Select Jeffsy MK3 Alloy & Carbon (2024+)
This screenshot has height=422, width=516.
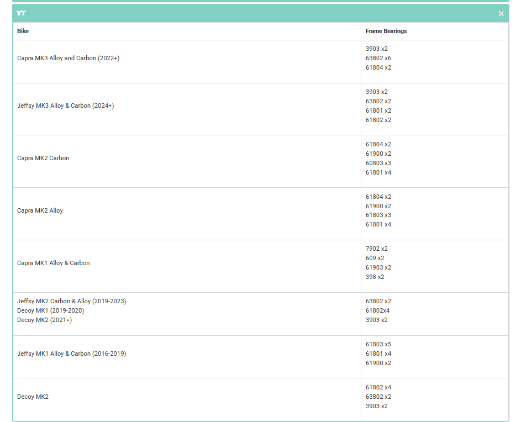click(x=65, y=106)
